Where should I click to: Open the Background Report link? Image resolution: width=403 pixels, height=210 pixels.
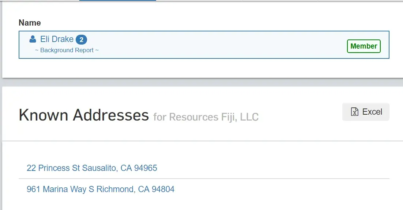(67, 50)
